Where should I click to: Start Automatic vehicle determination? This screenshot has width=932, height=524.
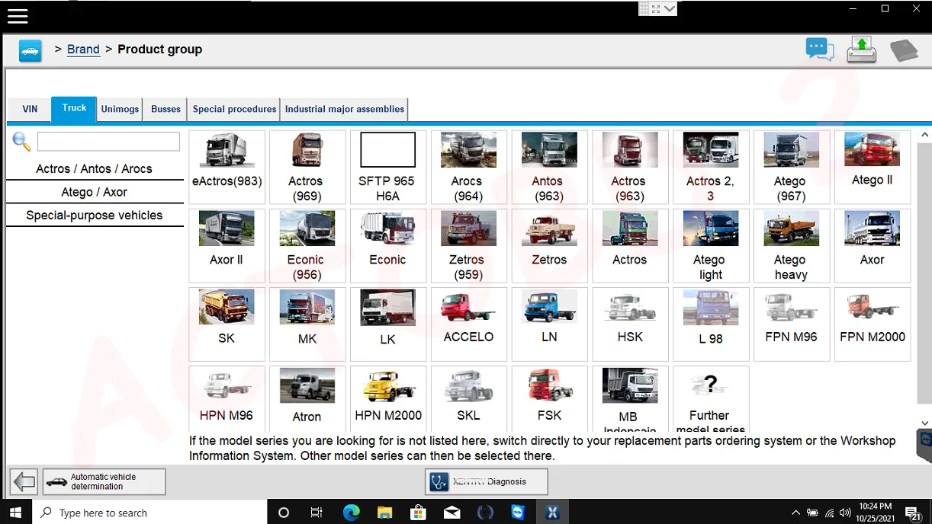click(x=104, y=481)
